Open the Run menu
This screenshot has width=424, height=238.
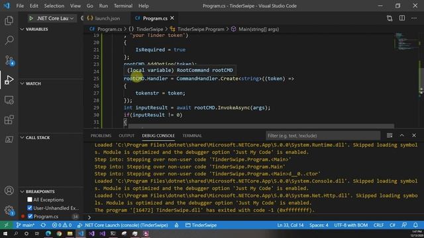pyautogui.click(x=103, y=6)
